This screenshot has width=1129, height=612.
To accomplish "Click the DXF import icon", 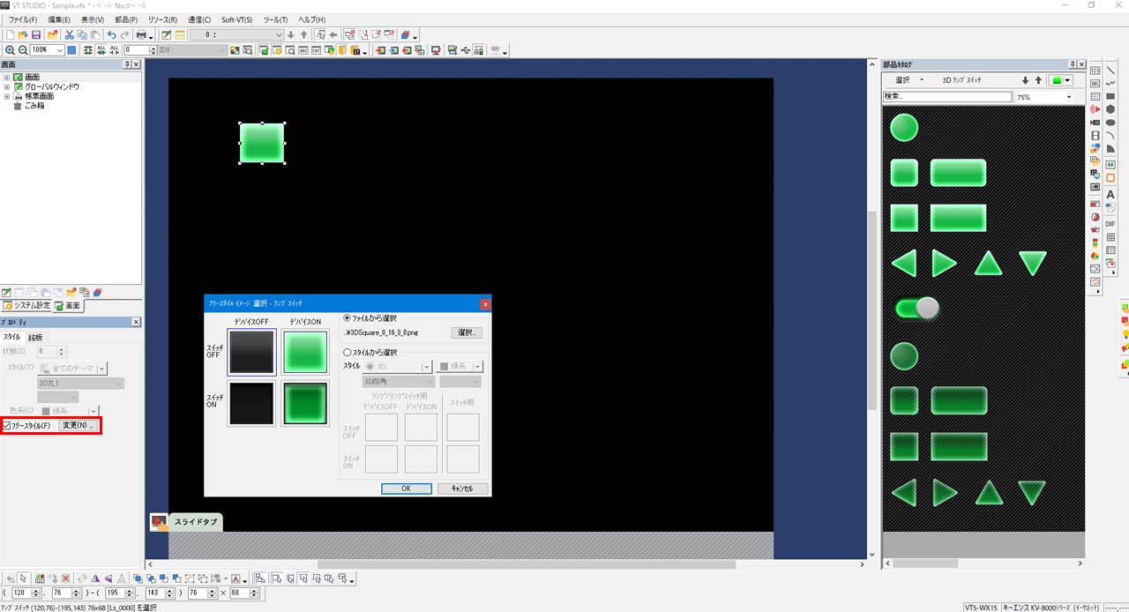I will pyautogui.click(x=1110, y=224).
